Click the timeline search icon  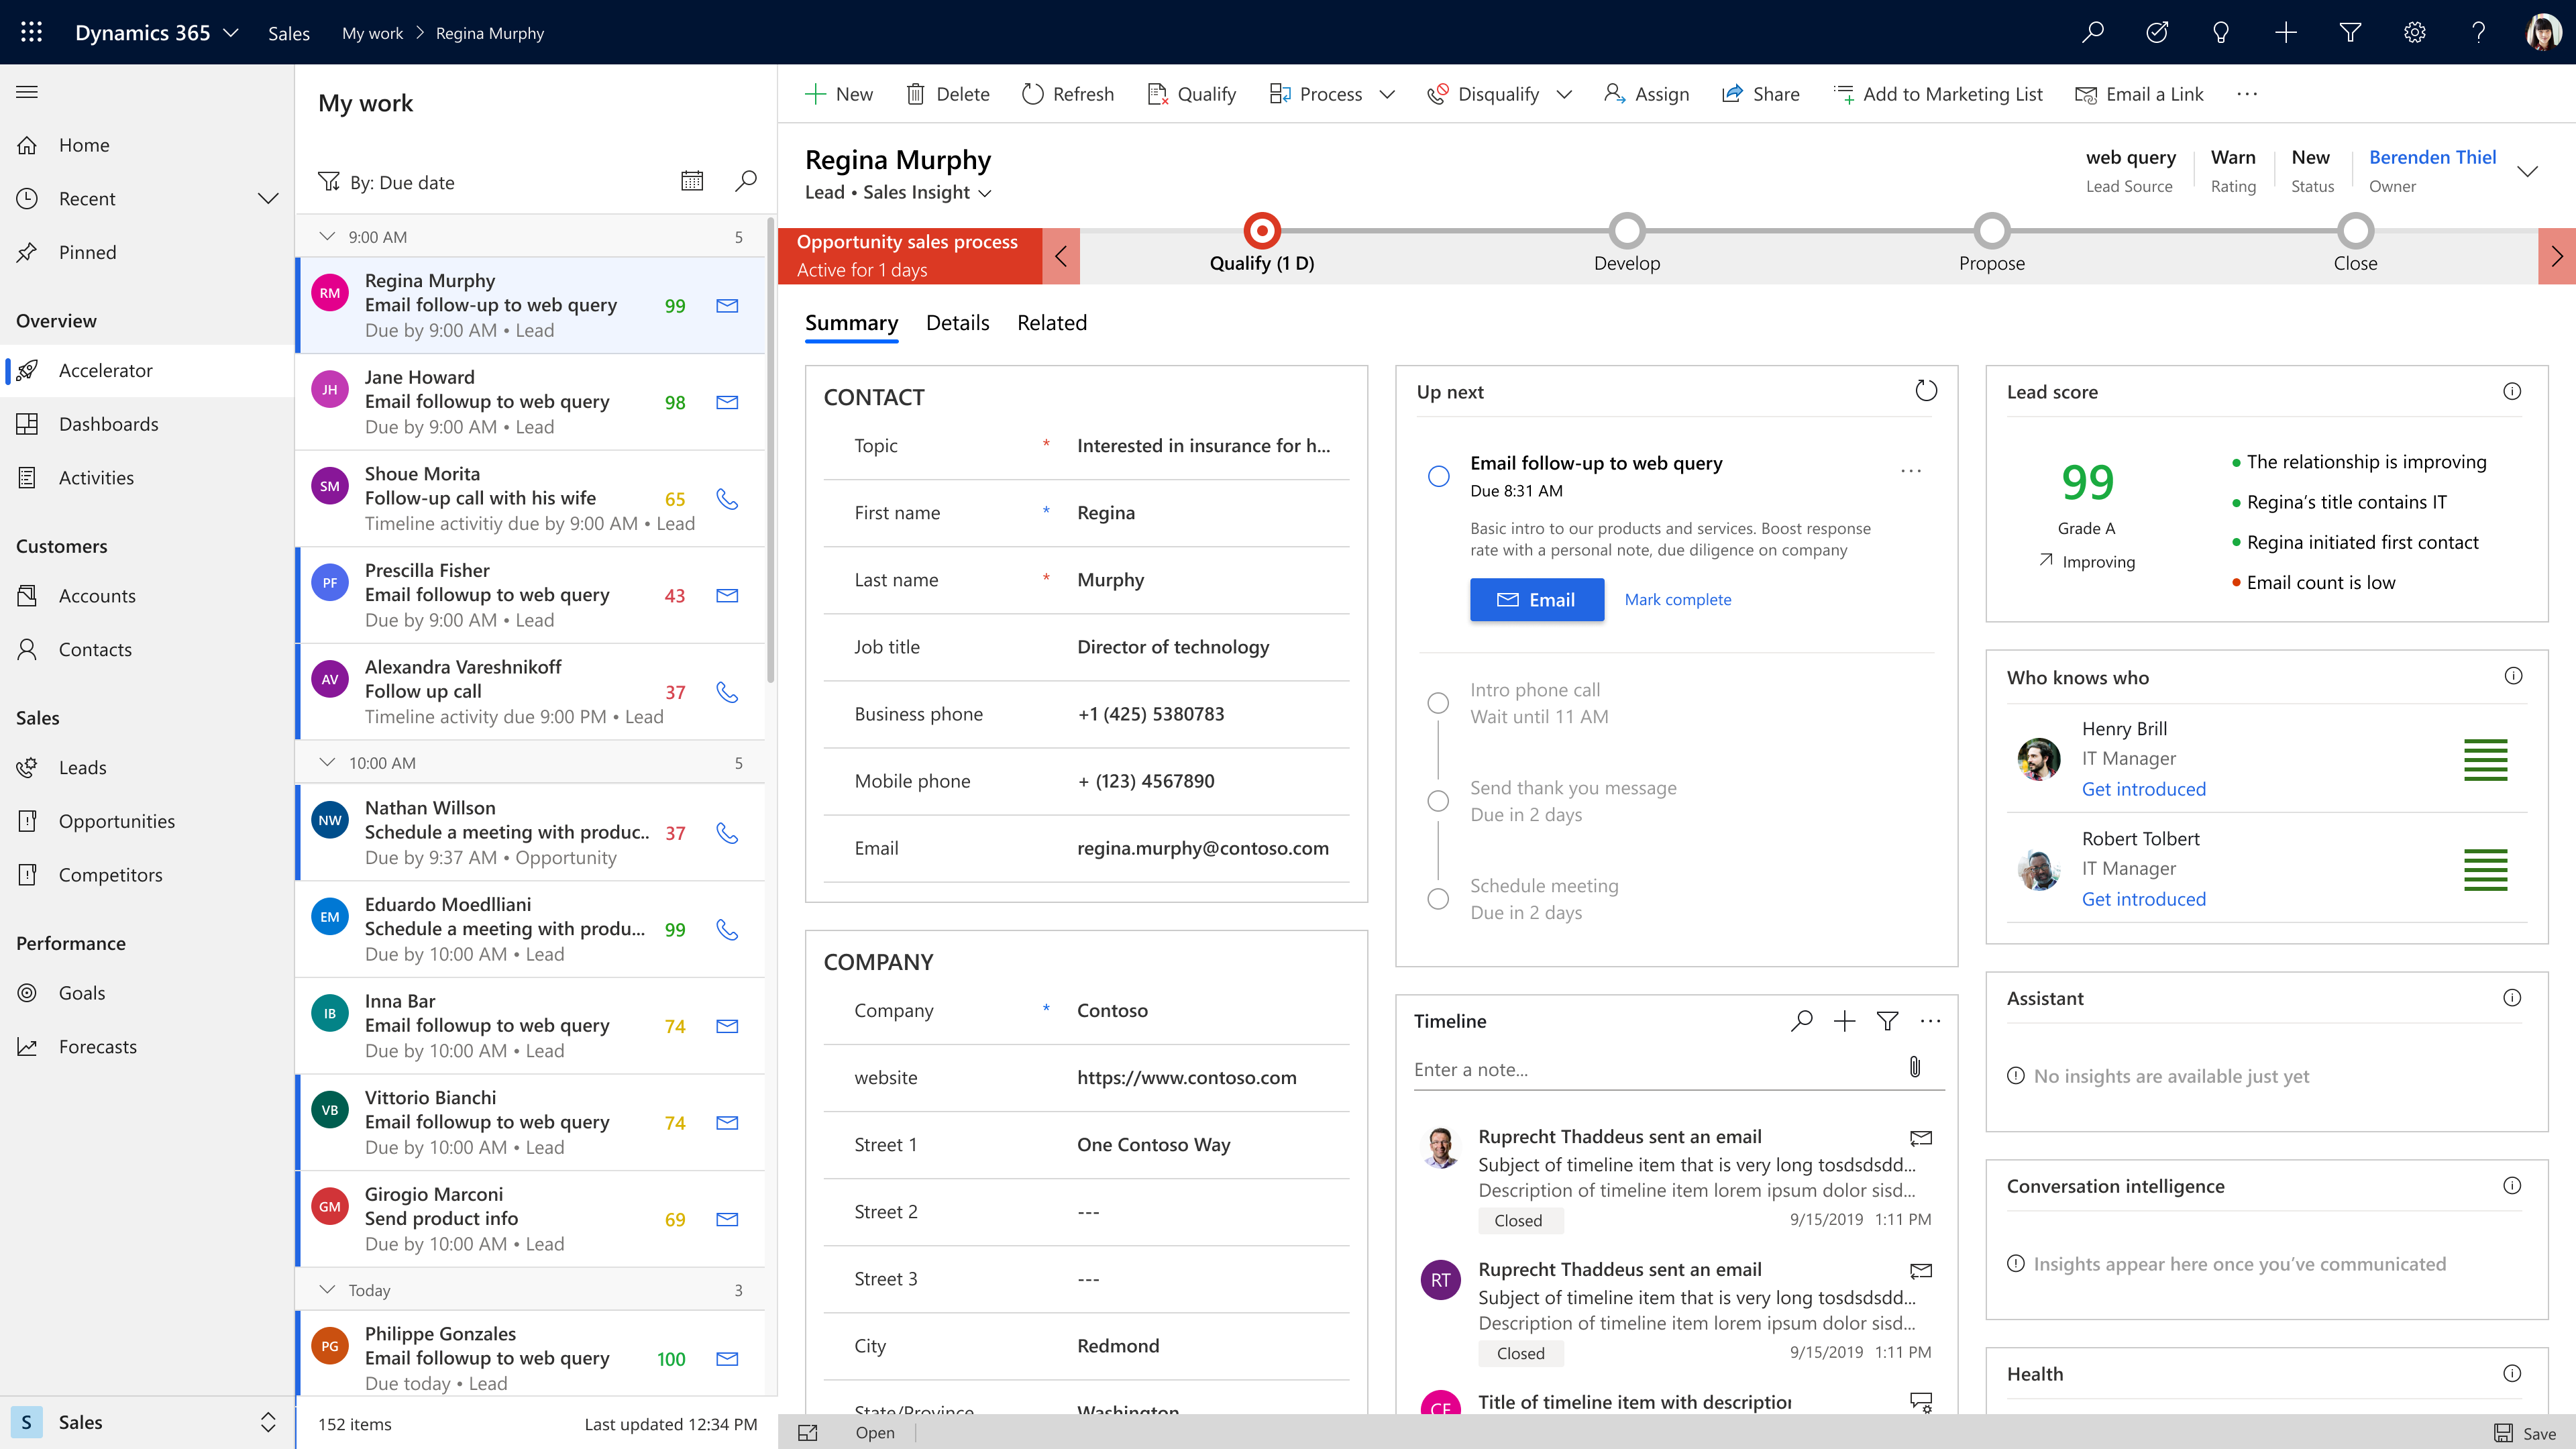(1803, 1021)
